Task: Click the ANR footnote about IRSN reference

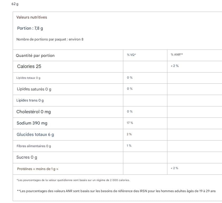Action: pyautogui.click(x=116, y=191)
